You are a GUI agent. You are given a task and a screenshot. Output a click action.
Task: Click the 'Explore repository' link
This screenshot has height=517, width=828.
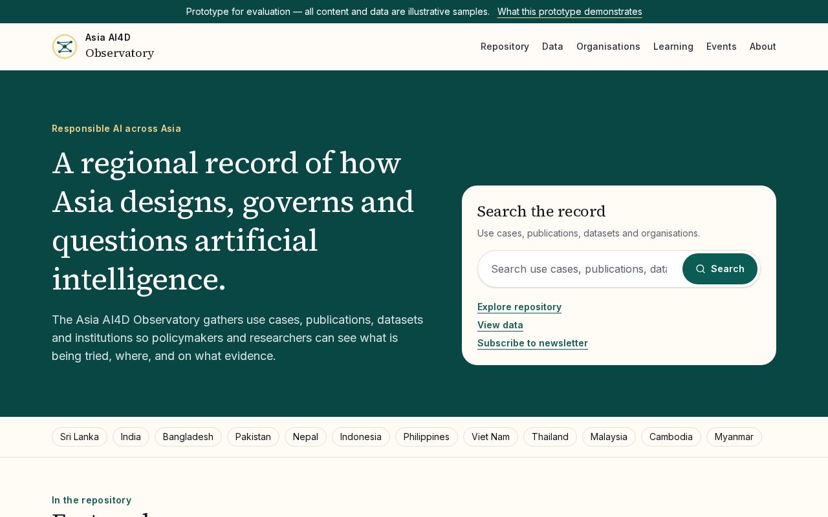(x=519, y=307)
